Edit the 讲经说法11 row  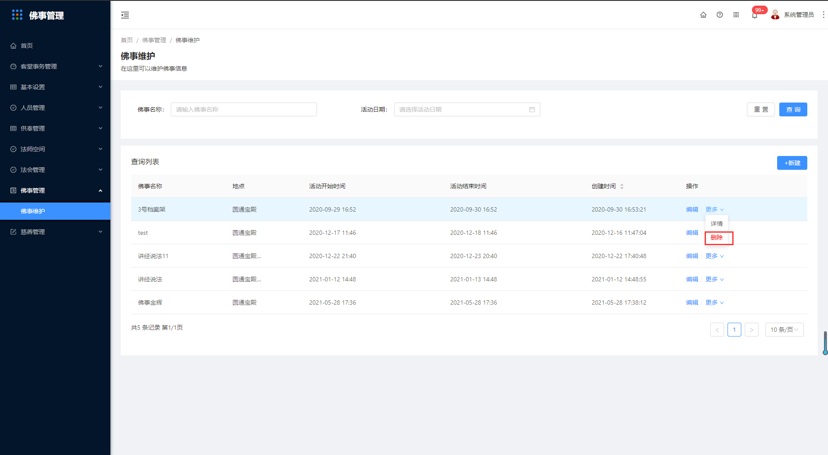(x=692, y=256)
